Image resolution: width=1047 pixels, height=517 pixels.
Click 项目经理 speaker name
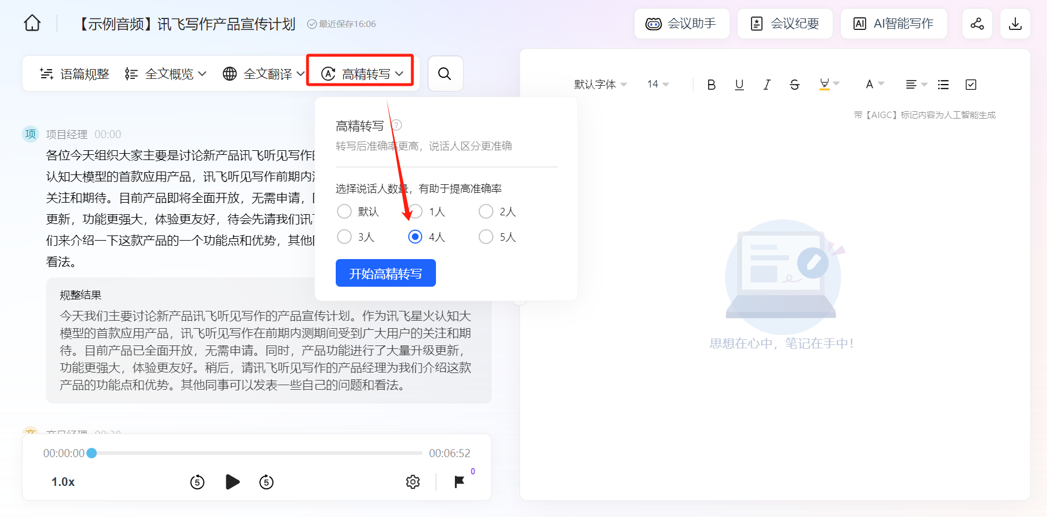click(x=67, y=134)
